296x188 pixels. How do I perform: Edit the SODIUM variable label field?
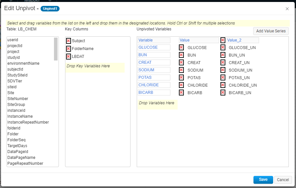pyautogui.click(x=154, y=70)
